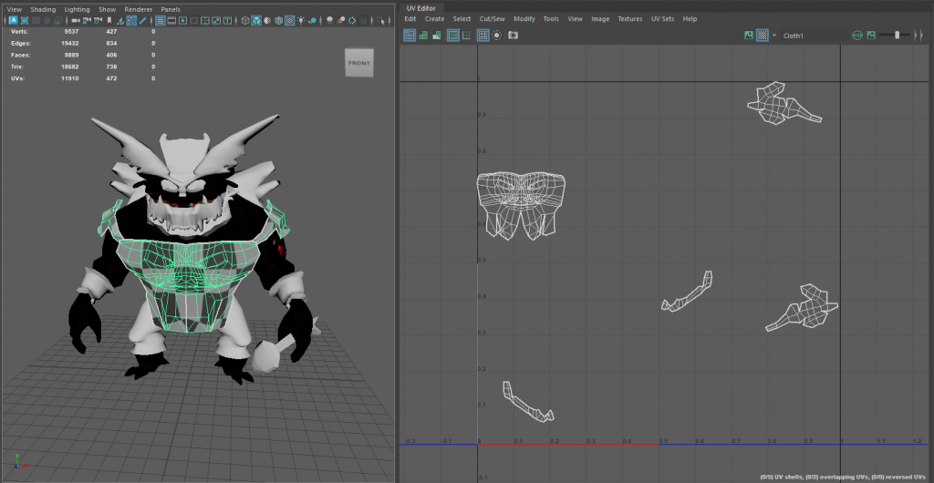Take a UV Snapshot with camera icon
934x483 pixels.
[513, 36]
